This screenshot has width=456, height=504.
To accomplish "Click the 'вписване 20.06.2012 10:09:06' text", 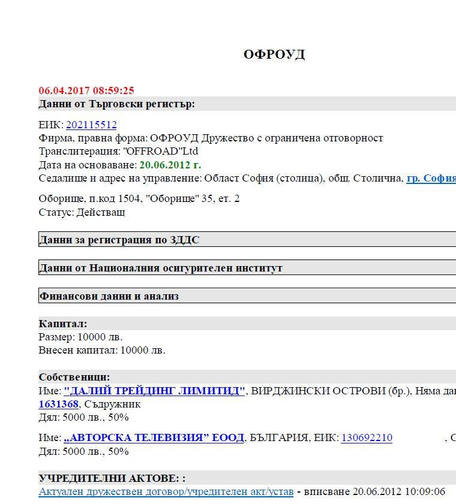I will coord(374,491).
